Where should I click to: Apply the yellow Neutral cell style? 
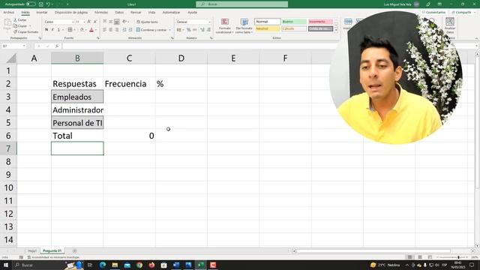(268, 28)
